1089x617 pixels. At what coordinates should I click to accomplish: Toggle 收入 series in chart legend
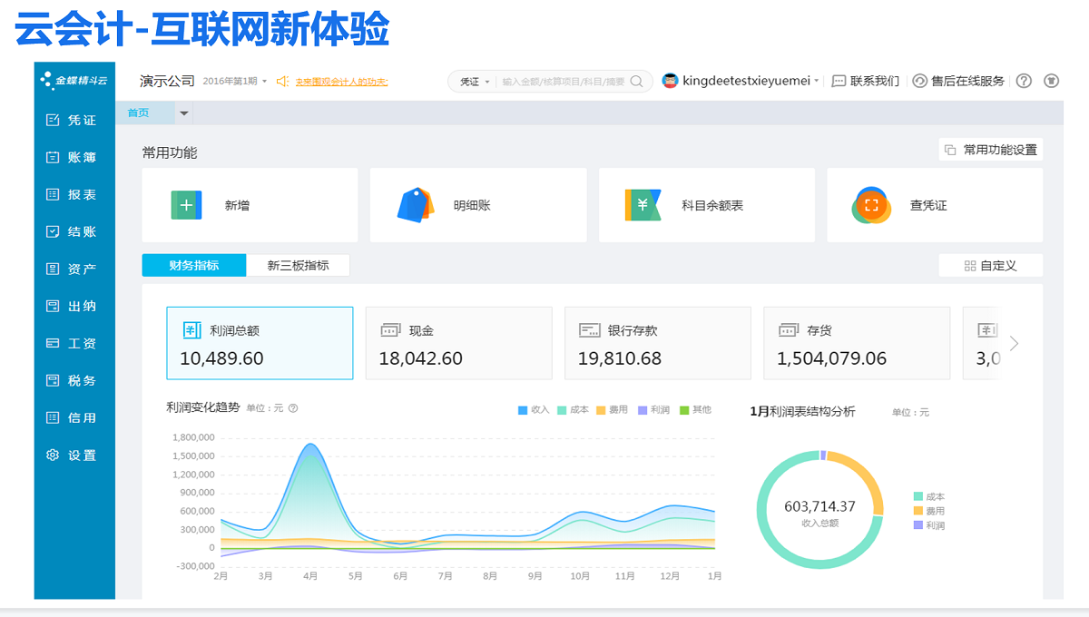click(x=534, y=410)
